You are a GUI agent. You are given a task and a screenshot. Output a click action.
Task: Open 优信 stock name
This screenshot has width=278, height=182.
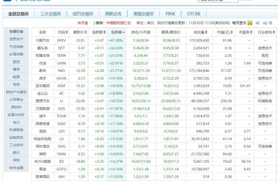(42, 63)
